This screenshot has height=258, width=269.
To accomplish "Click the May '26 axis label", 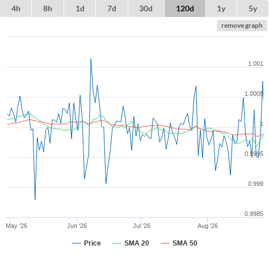I will coord(16,226).
